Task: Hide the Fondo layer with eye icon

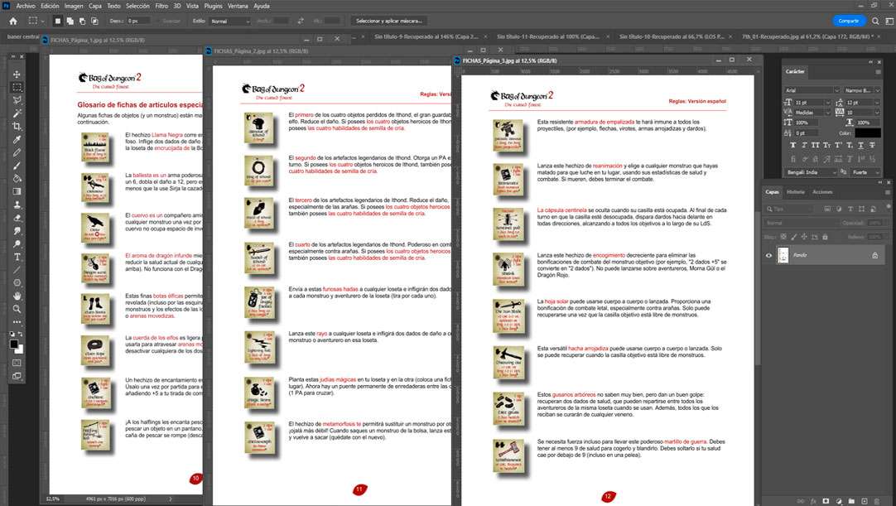Action: [x=769, y=256]
